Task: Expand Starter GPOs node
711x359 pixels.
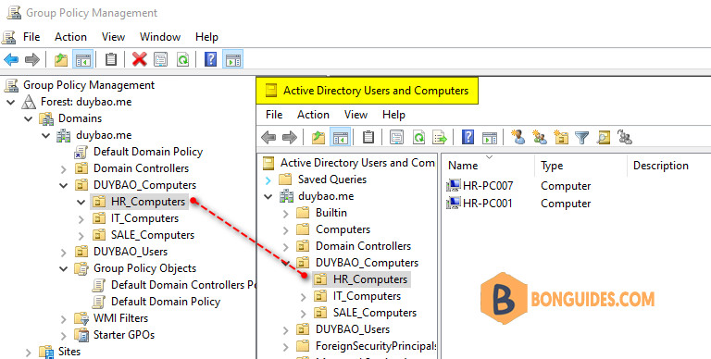Action: pyautogui.click(x=64, y=336)
